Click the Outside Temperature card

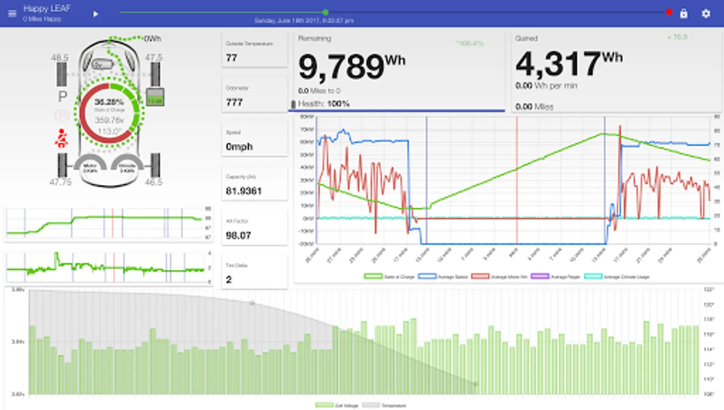coord(254,51)
